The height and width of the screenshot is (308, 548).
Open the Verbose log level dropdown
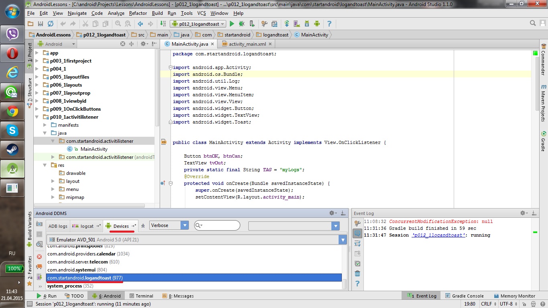pyautogui.click(x=169, y=225)
